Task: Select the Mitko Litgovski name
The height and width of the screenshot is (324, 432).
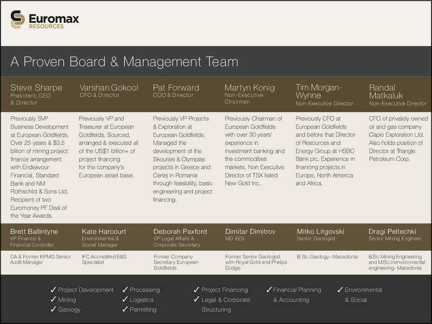Action: pyautogui.click(x=320, y=232)
